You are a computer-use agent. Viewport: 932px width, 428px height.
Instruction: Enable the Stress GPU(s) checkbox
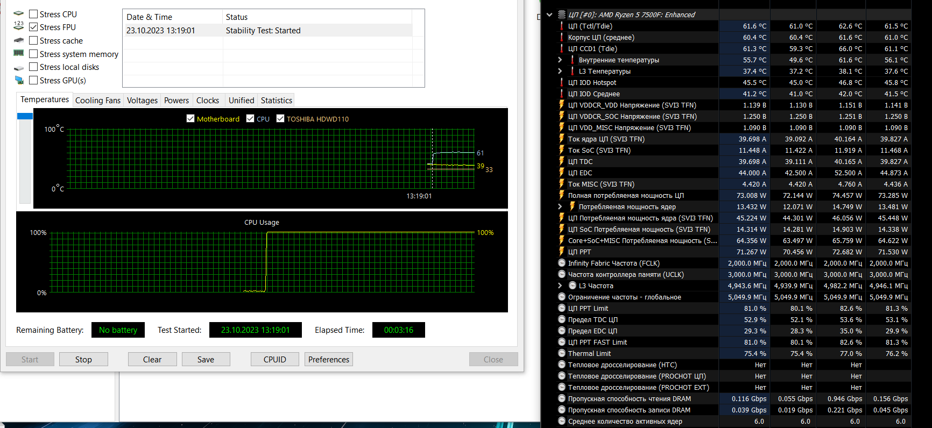(x=33, y=80)
